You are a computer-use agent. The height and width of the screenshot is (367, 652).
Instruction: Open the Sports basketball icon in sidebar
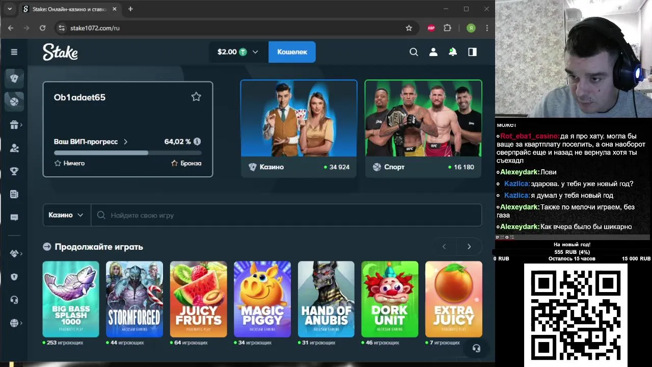pos(14,101)
